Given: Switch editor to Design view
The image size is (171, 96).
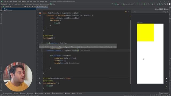Looking at the screenshot, I should [166, 9].
